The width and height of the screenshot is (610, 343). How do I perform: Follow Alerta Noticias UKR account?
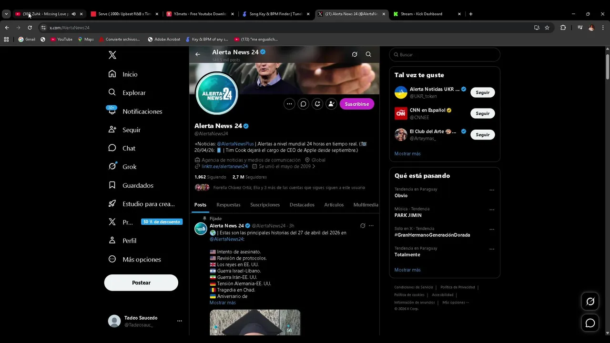pyautogui.click(x=483, y=92)
